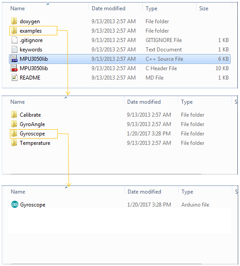Click Type header in Gyroscope file list
The width and height of the screenshot is (240, 266).
click(187, 192)
